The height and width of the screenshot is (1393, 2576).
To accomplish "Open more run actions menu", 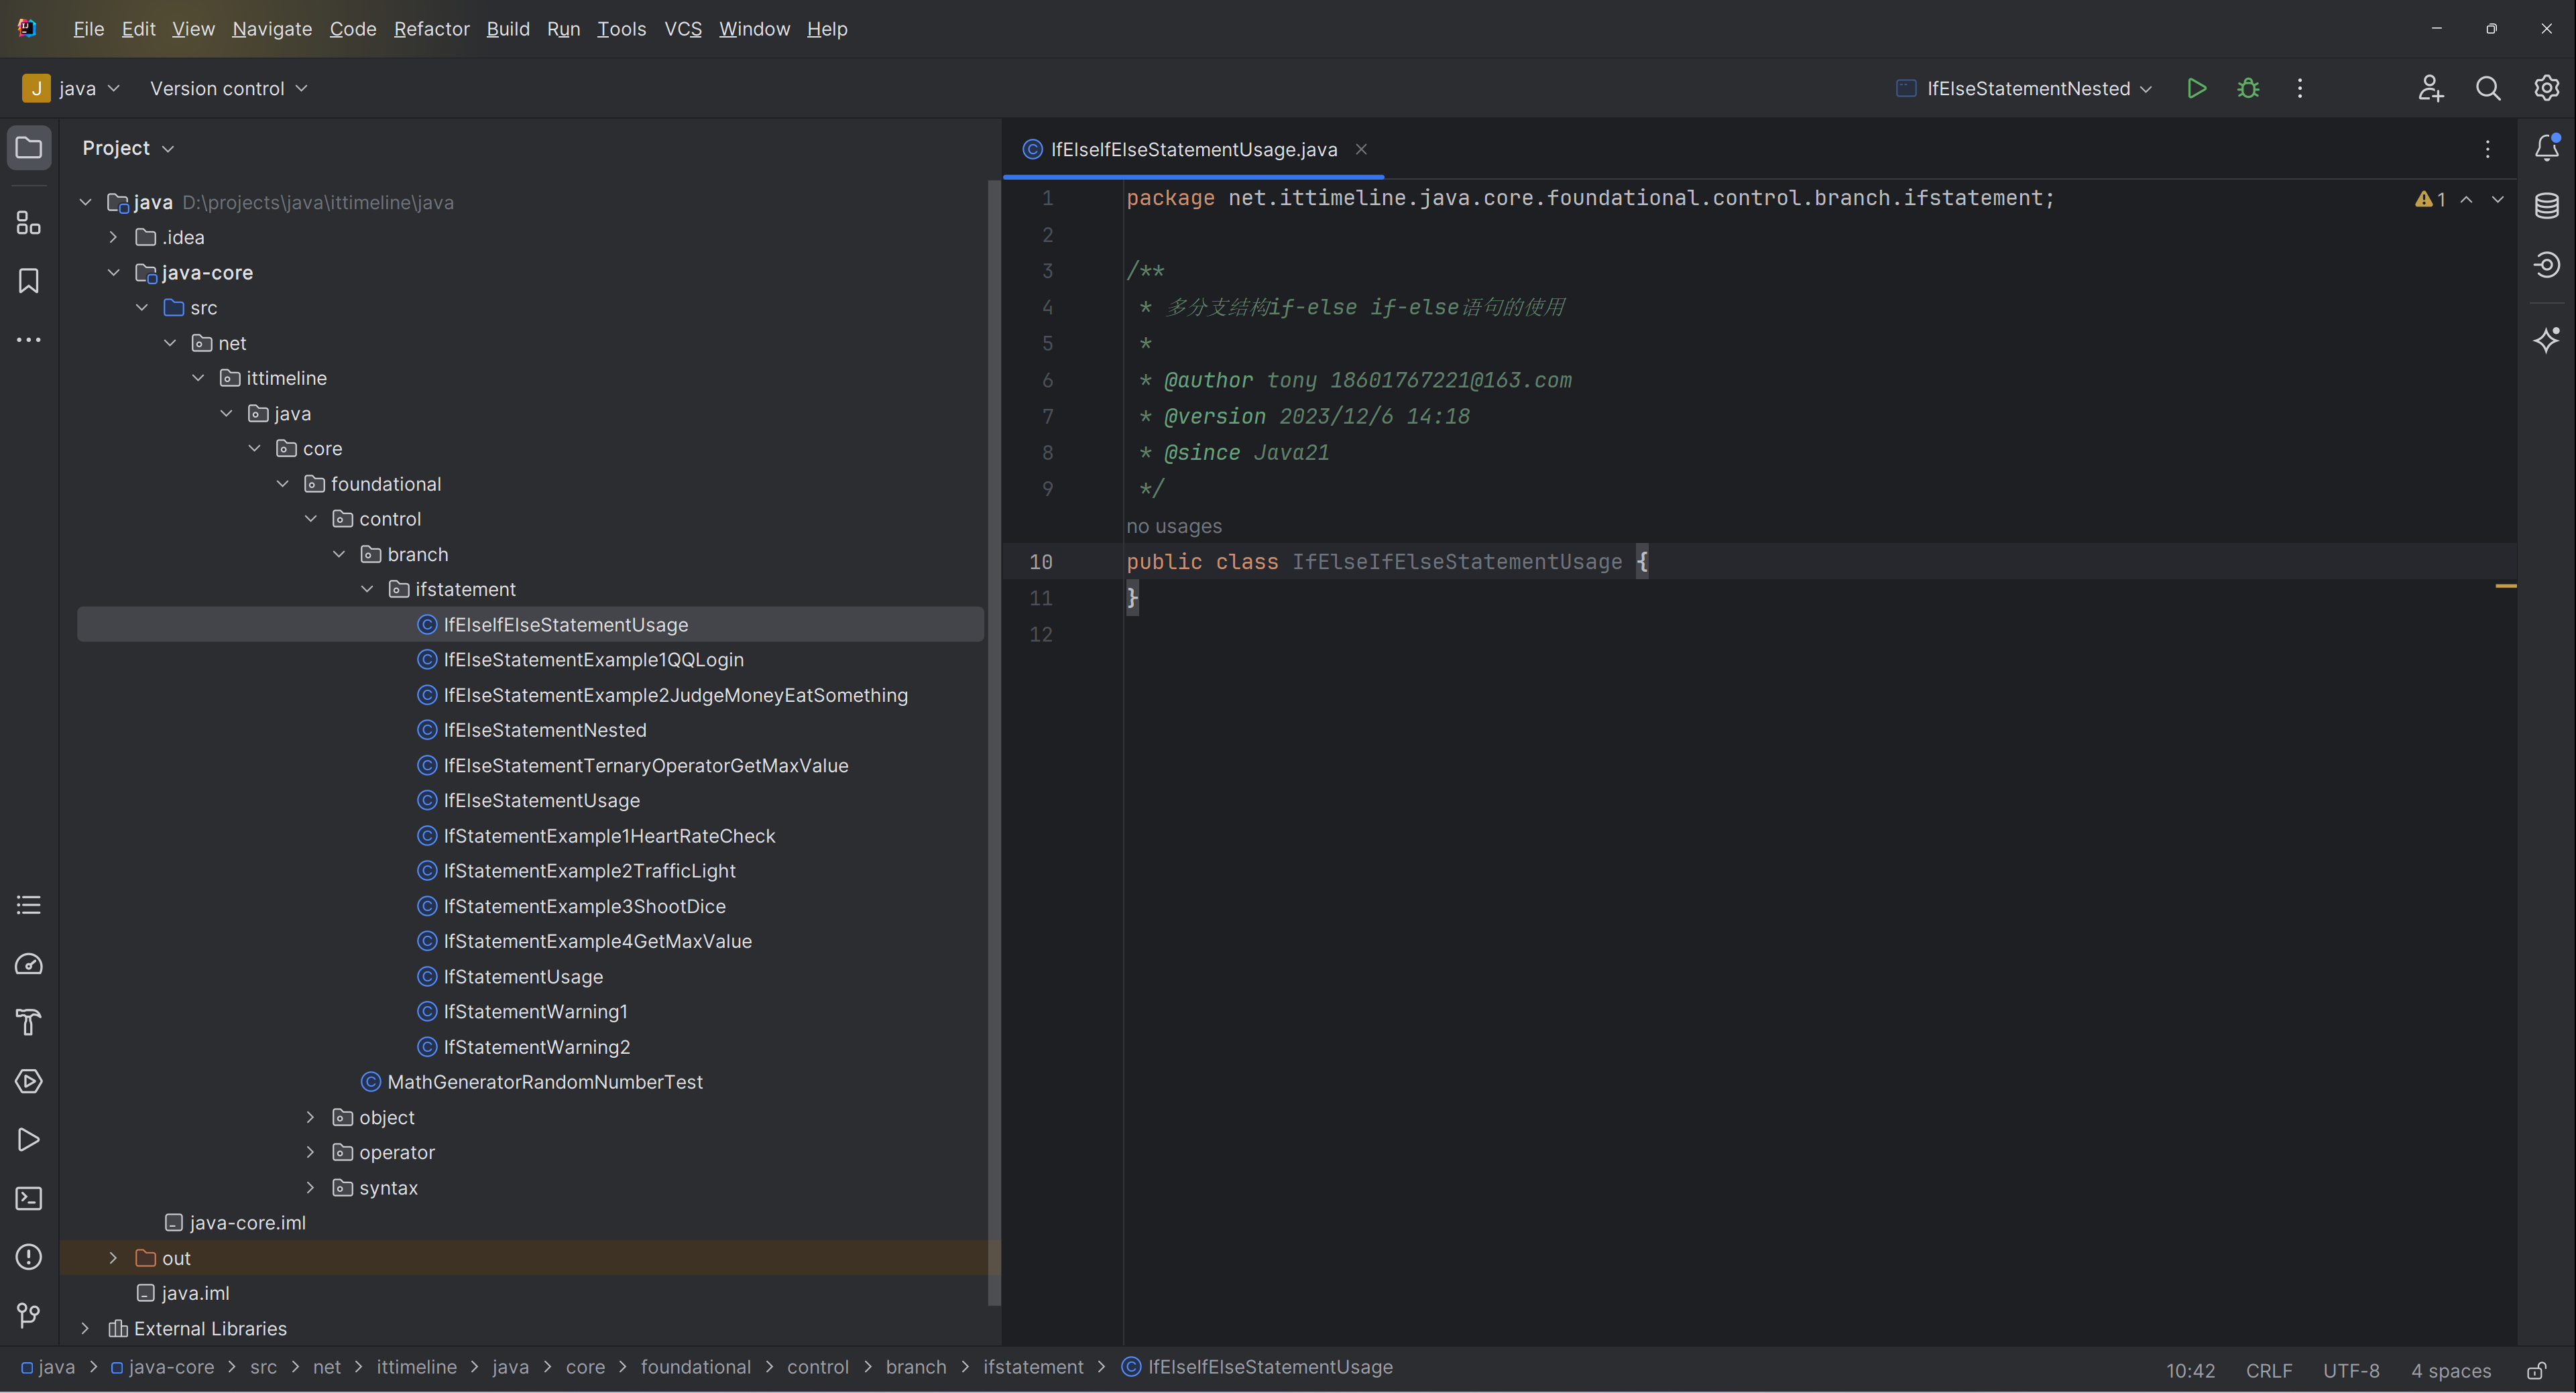I will point(2300,88).
